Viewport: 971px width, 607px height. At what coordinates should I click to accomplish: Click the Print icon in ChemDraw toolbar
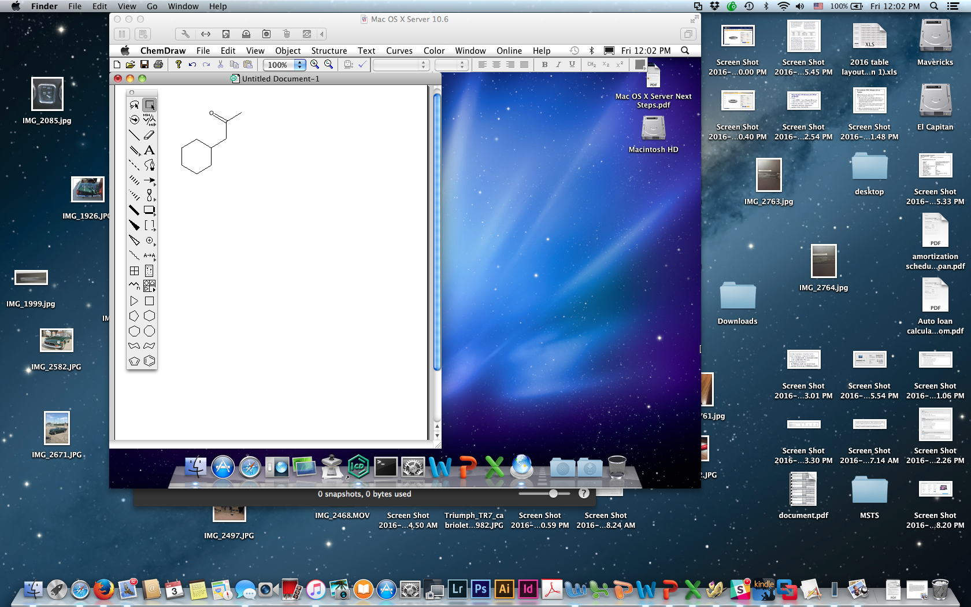point(158,65)
